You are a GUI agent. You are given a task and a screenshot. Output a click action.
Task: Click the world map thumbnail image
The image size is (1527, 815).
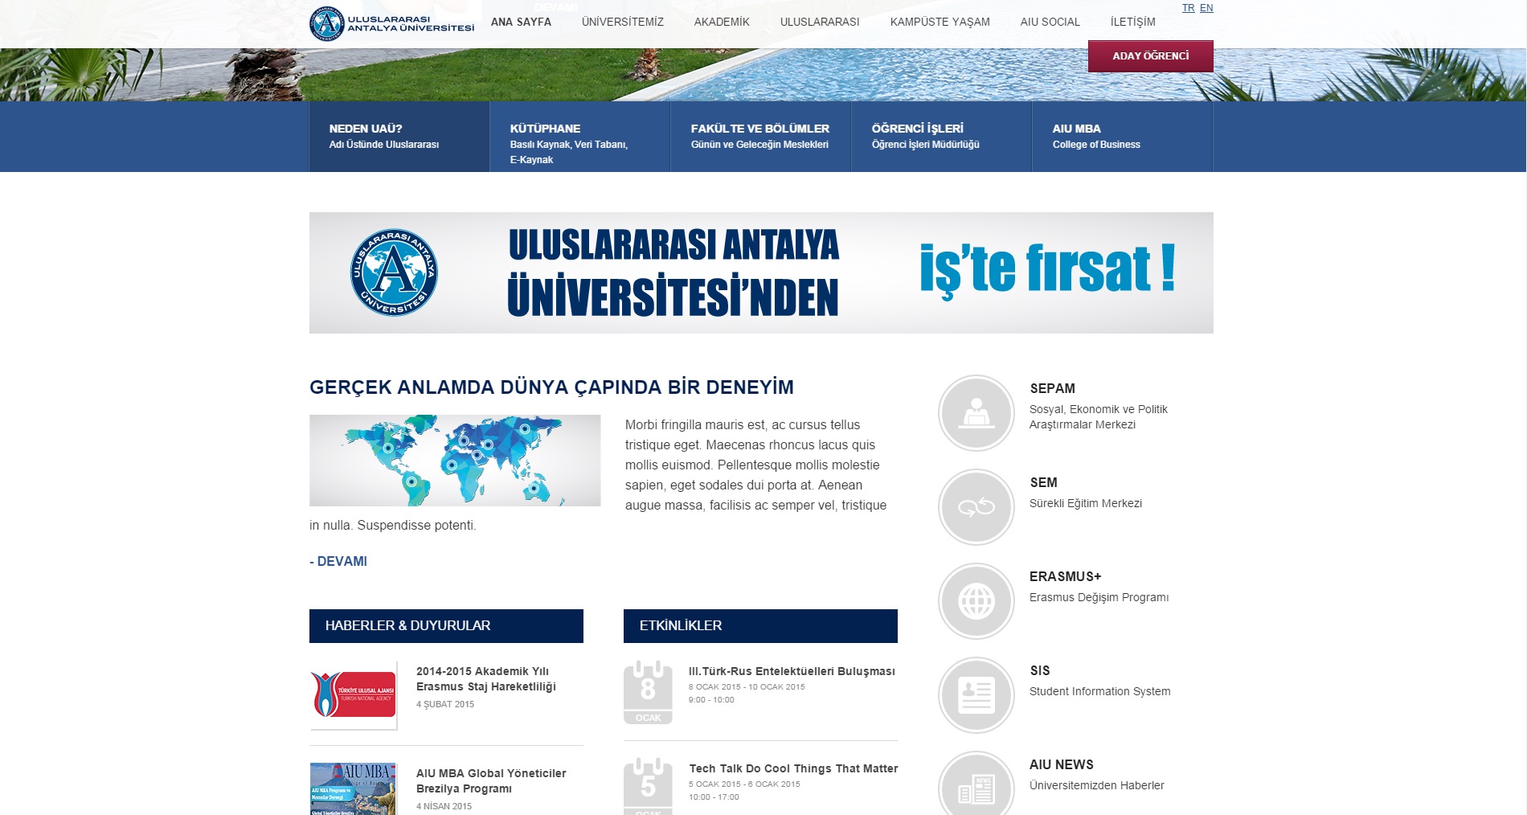coord(455,461)
